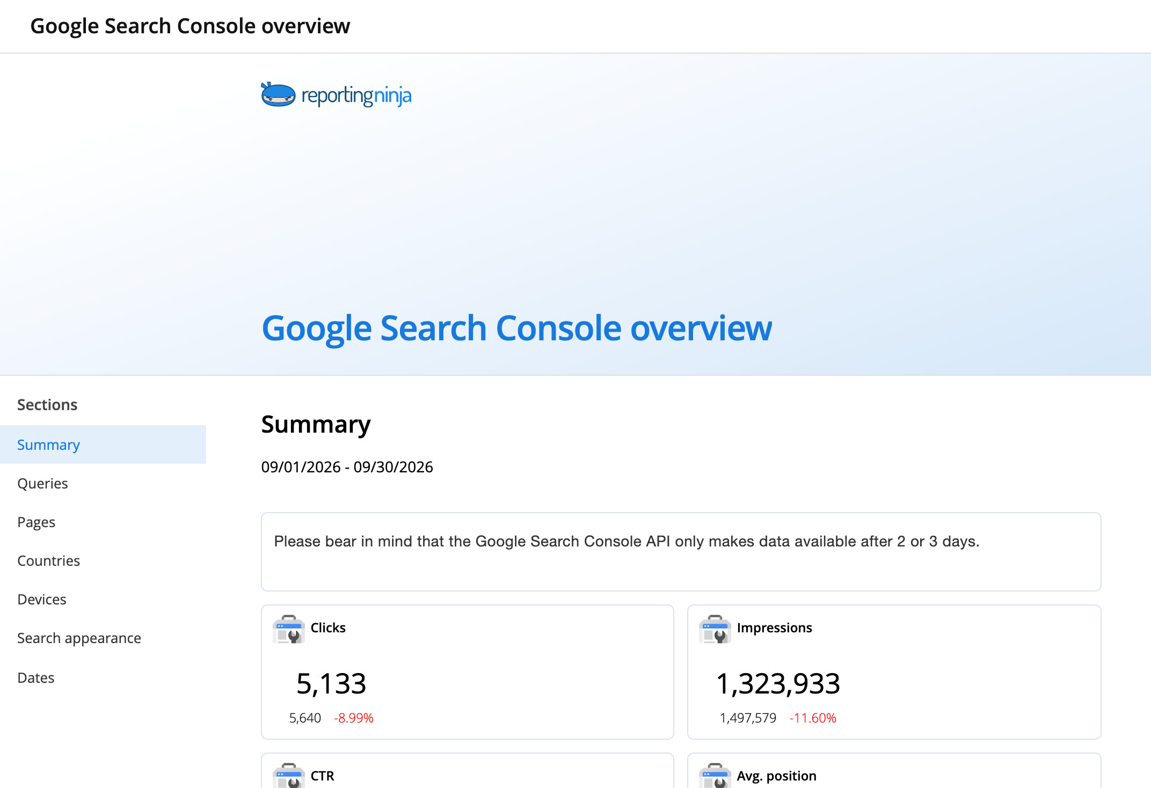
Task: Click the Search Console icon beside Impressions
Action: pyautogui.click(x=715, y=629)
